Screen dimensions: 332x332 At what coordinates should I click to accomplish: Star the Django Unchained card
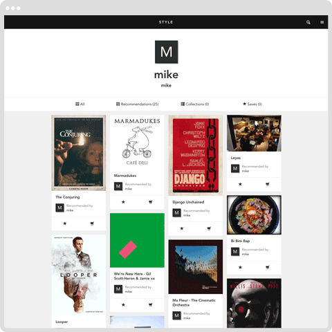click(x=182, y=228)
